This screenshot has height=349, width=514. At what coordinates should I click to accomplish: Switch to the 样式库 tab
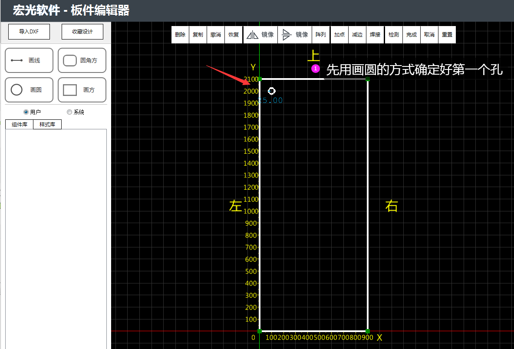47,125
